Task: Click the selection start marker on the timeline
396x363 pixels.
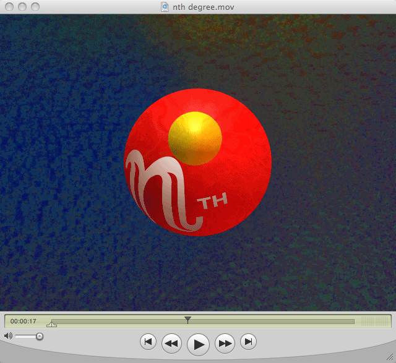Action: point(51,323)
